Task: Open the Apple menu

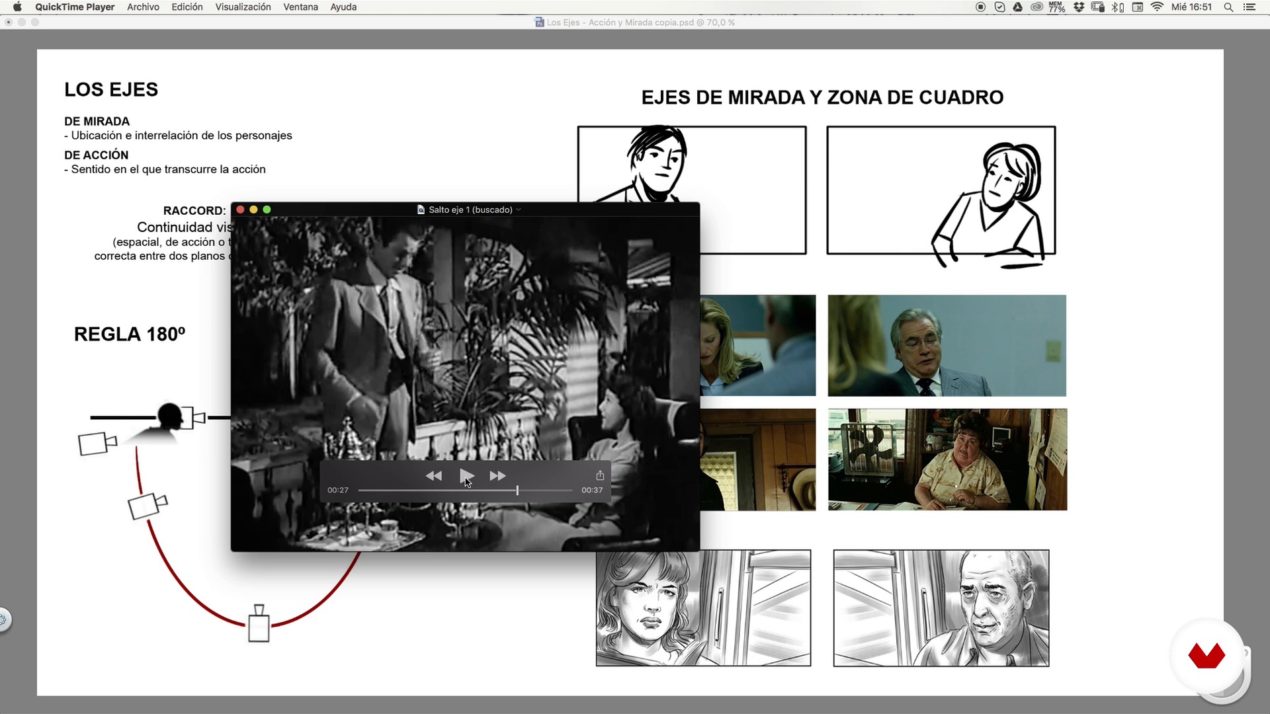Action: point(17,7)
